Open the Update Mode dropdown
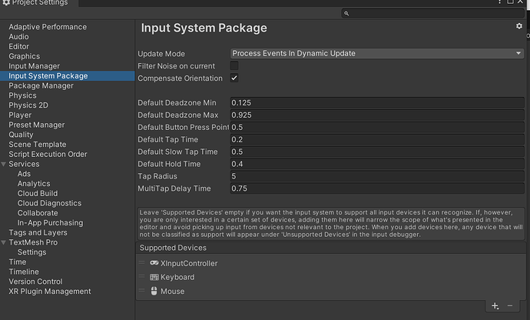530x320 pixels. pyautogui.click(x=377, y=53)
